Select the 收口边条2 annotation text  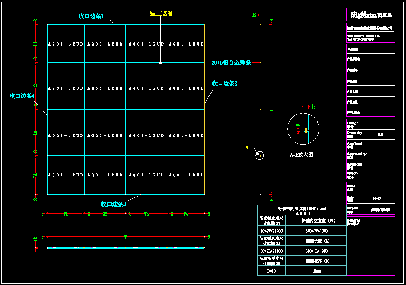click(x=224, y=83)
